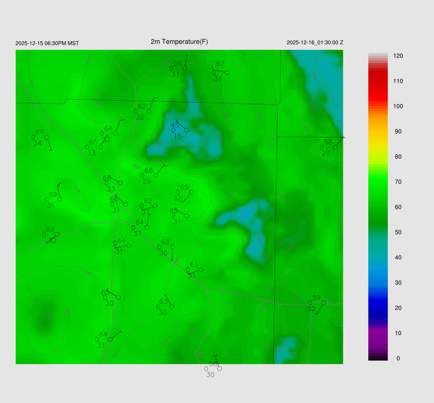The height and width of the screenshot is (403, 434).
Task: Click the 45°F station marker with dewpoint 15
Action: point(186,130)
